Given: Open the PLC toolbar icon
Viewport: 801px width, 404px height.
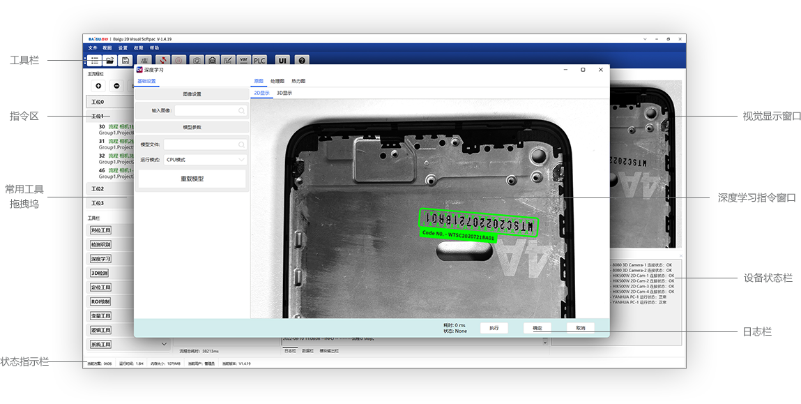Looking at the screenshot, I should 259,60.
